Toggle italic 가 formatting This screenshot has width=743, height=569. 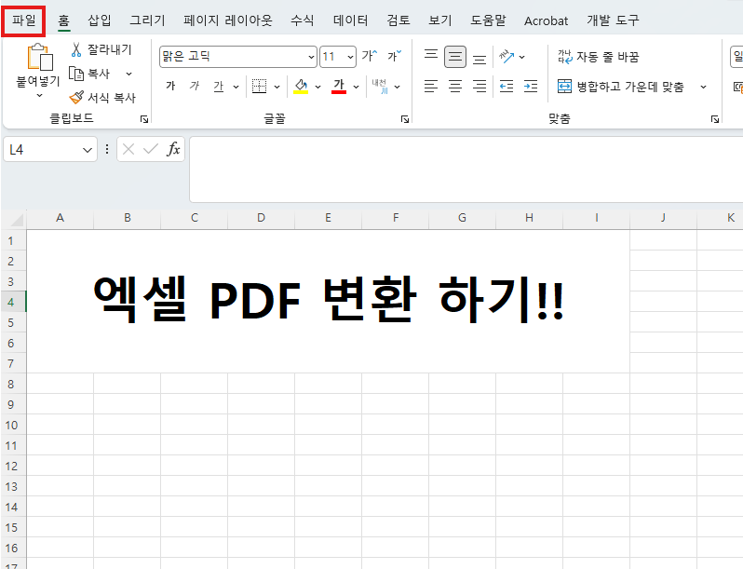(x=195, y=87)
